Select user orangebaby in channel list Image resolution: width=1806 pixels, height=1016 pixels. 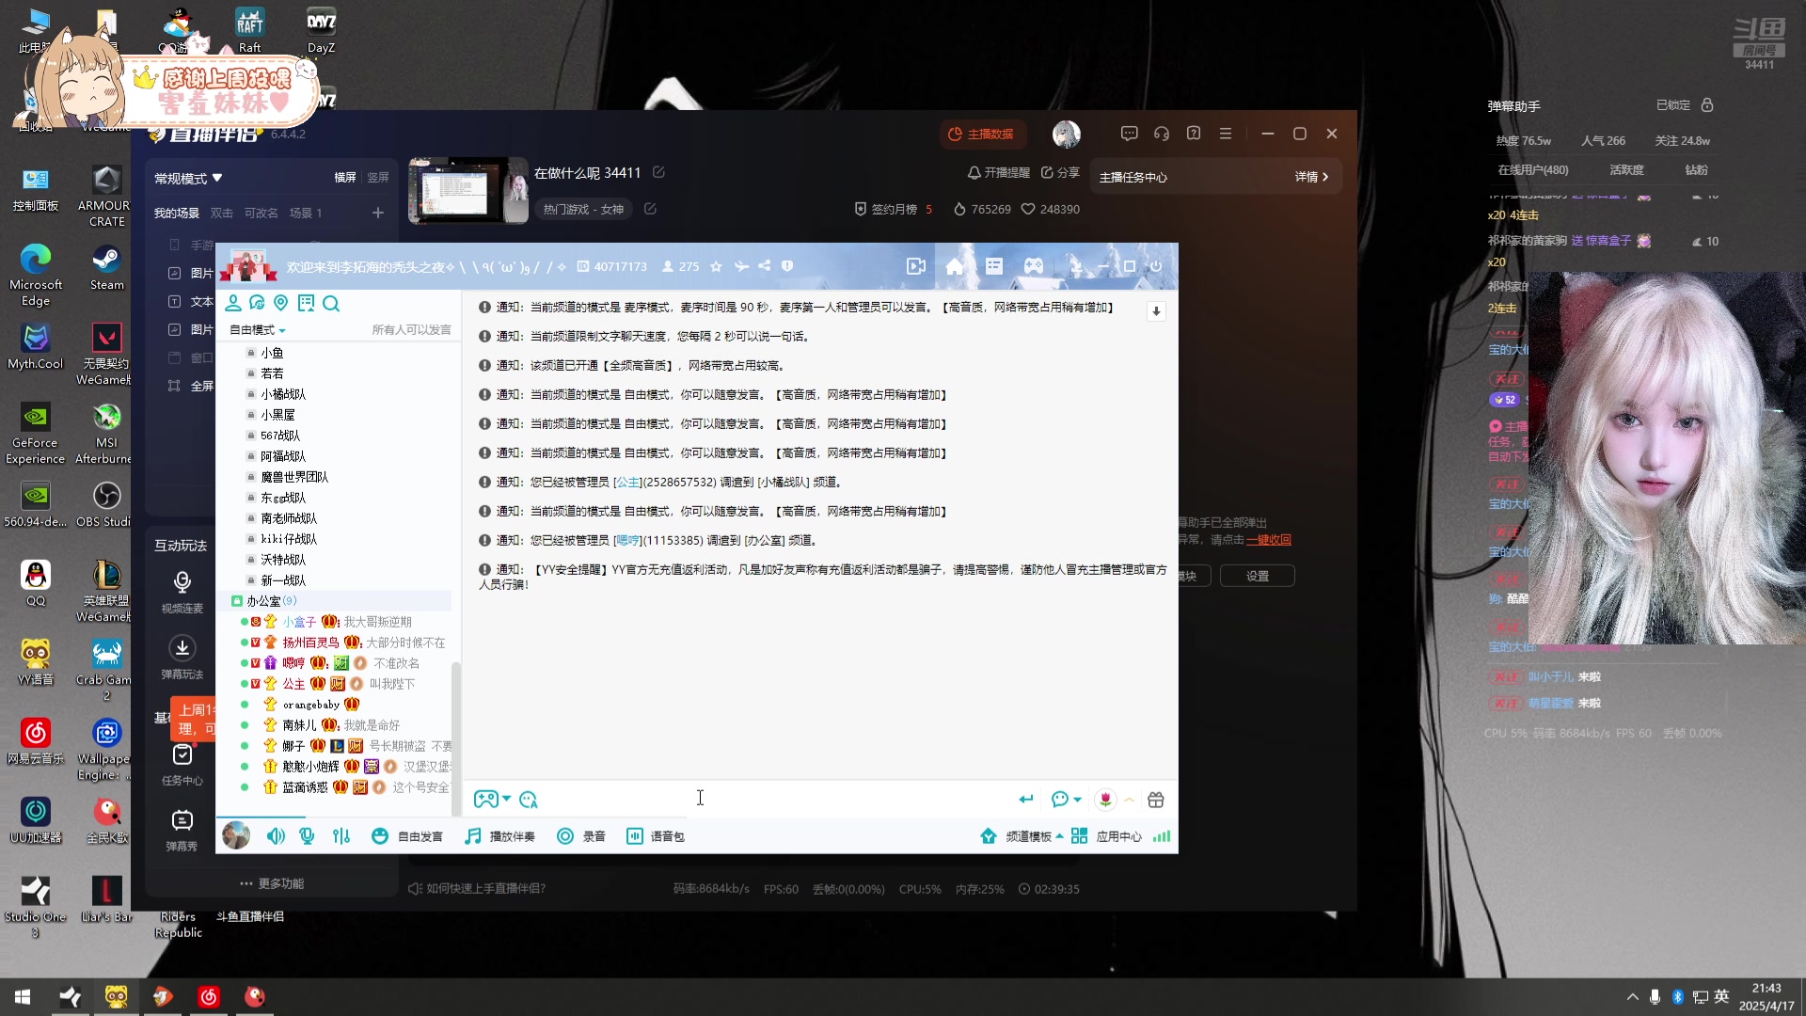click(310, 705)
